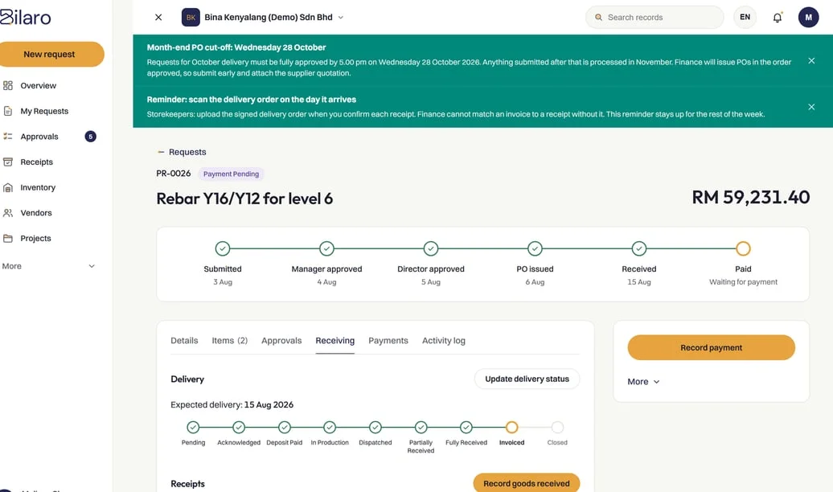Go to My Requests
Image resolution: width=833 pixels, height=492 pixels.
tap(45, 111)
